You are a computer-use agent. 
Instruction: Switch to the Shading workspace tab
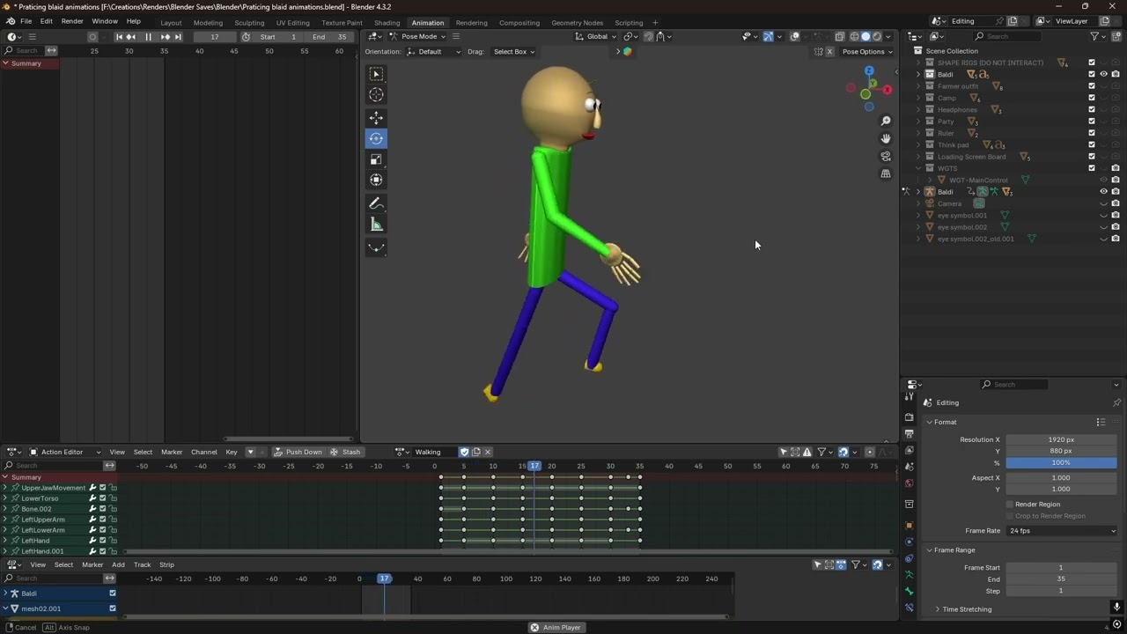tap(387, 22)
